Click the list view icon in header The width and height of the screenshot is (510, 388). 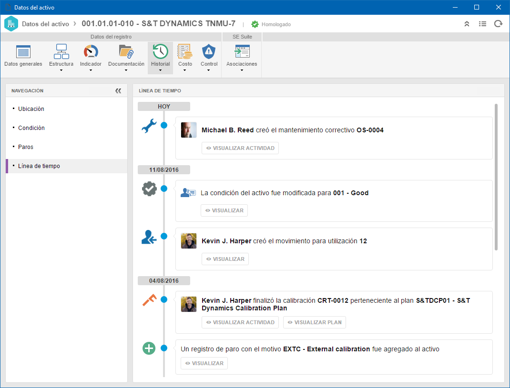click(x=482, y=24)
